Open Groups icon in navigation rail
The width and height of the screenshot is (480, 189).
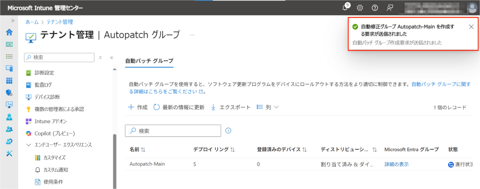(9, 129)
